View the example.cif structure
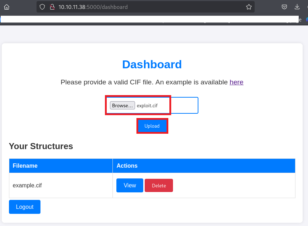 pyautogui.click(x=130, y=186)
